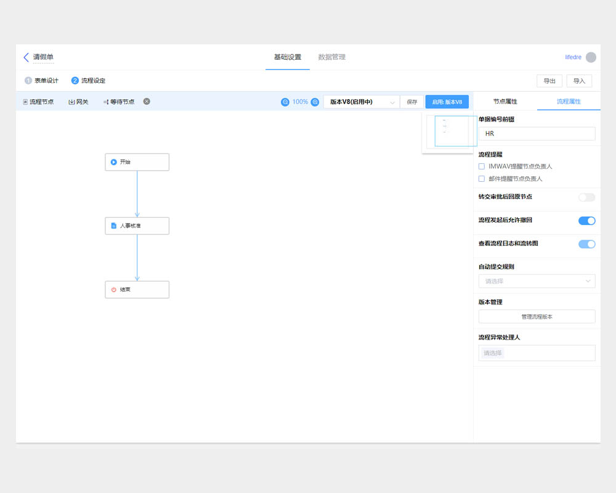Image resolution: width=616 pixels, height=493 pixels.
Task: Check IMWAV提醒节点负责人 checkbox
Action: point(482,166)
